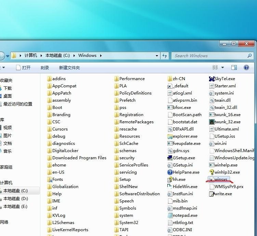Click 本地磁盘 (C:) in the address path
This screenshot has width=257, height=236.
57,55
